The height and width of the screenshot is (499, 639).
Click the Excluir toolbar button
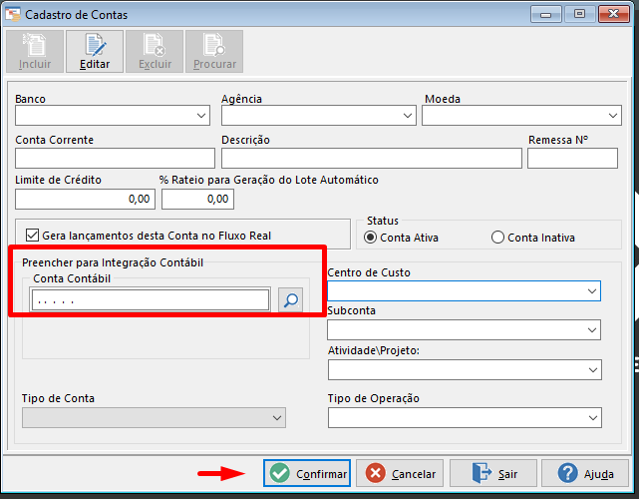[x=155, y=52]
